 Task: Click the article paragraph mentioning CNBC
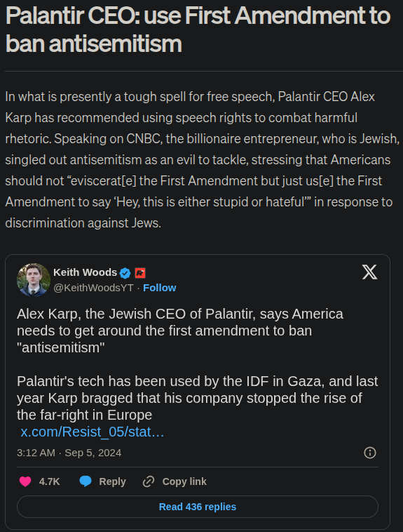coord(203,160)
